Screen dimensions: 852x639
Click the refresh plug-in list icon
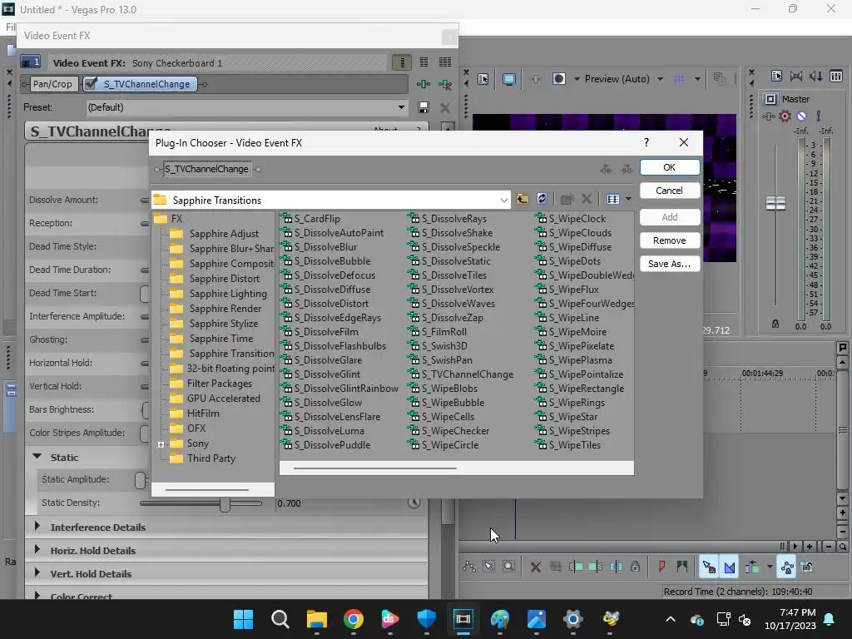[x=542, y=199]
